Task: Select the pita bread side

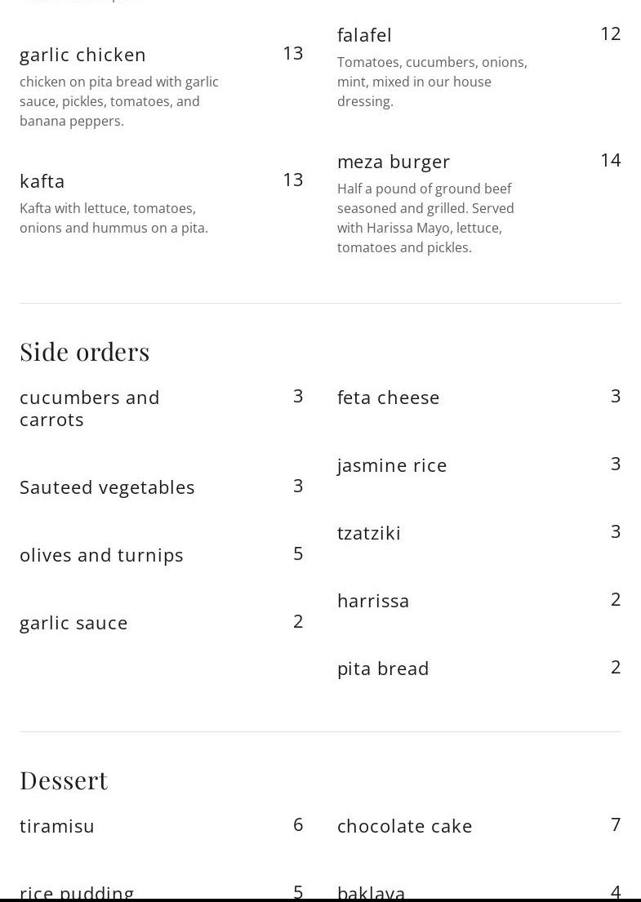Action: [383, 669]
